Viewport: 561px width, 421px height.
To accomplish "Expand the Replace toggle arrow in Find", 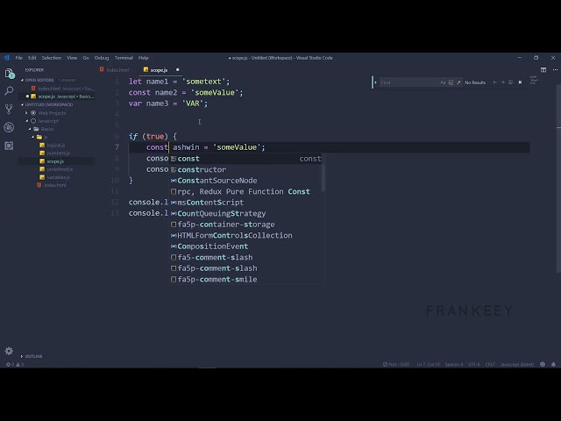I will click(375, 82).
